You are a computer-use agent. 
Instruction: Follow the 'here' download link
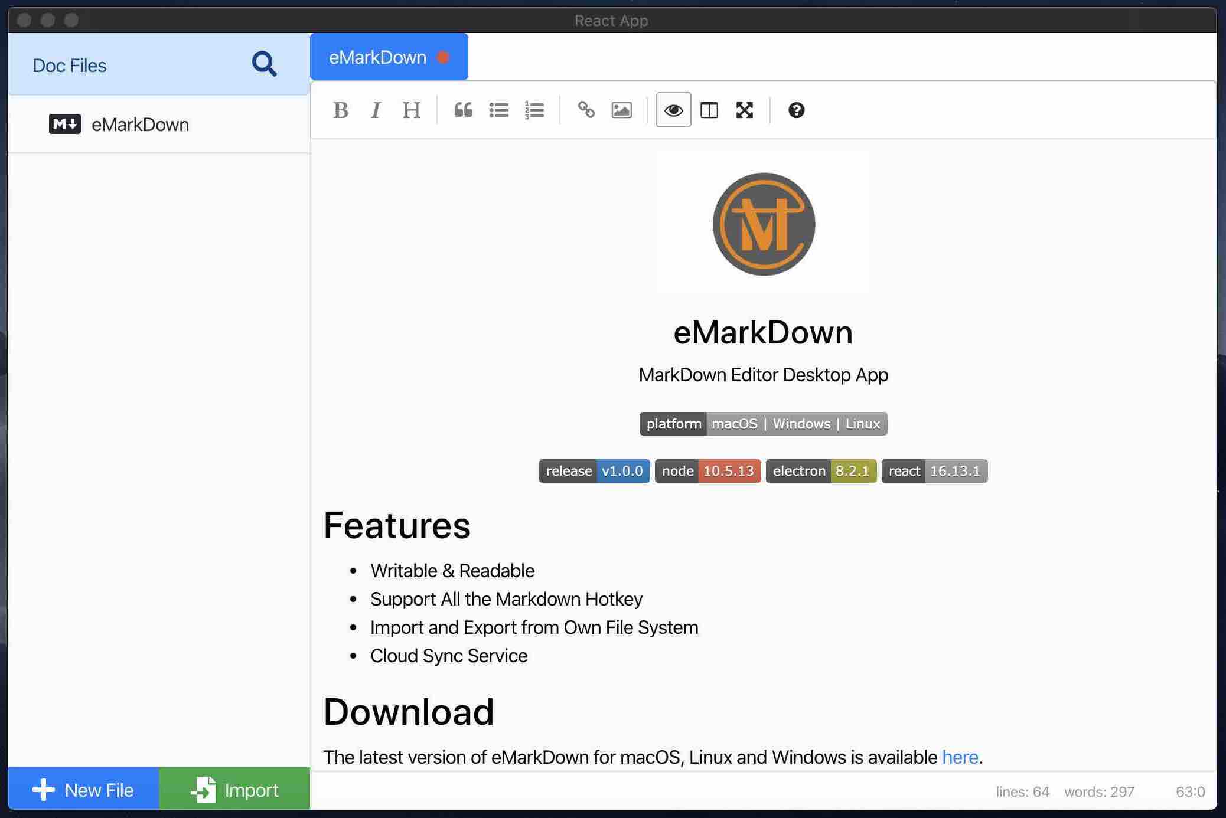point(960,757)
